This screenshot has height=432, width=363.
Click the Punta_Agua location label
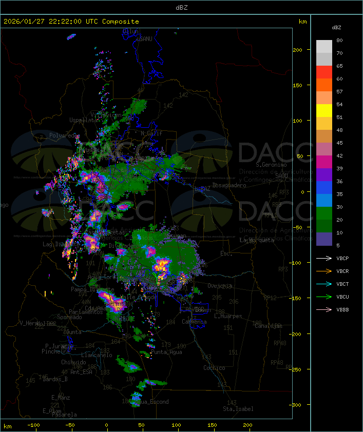click(x=166, y=352)
